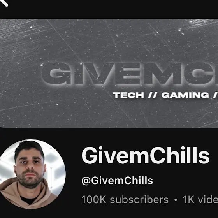Click the @ symbol of the handle

tap(86, 181)
